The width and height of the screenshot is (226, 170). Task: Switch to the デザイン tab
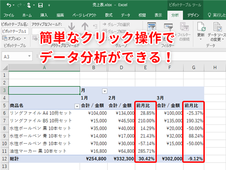pyautogui.click(x=193, y=15)
